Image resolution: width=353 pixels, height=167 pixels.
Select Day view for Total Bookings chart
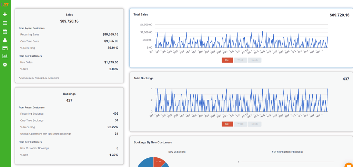[227, 124]
